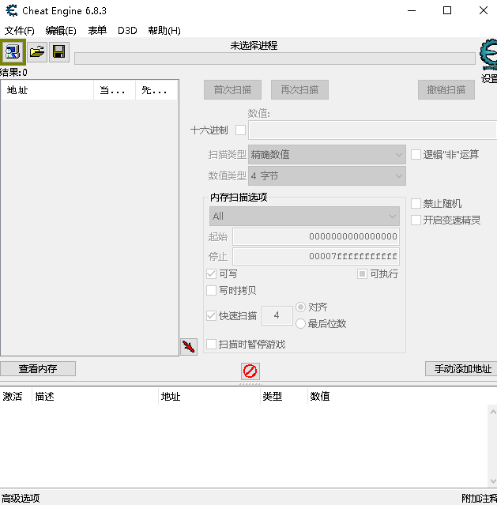Click the open folder icon
The height and width of the screenshot is (505, 497).
tap(37, 52)
